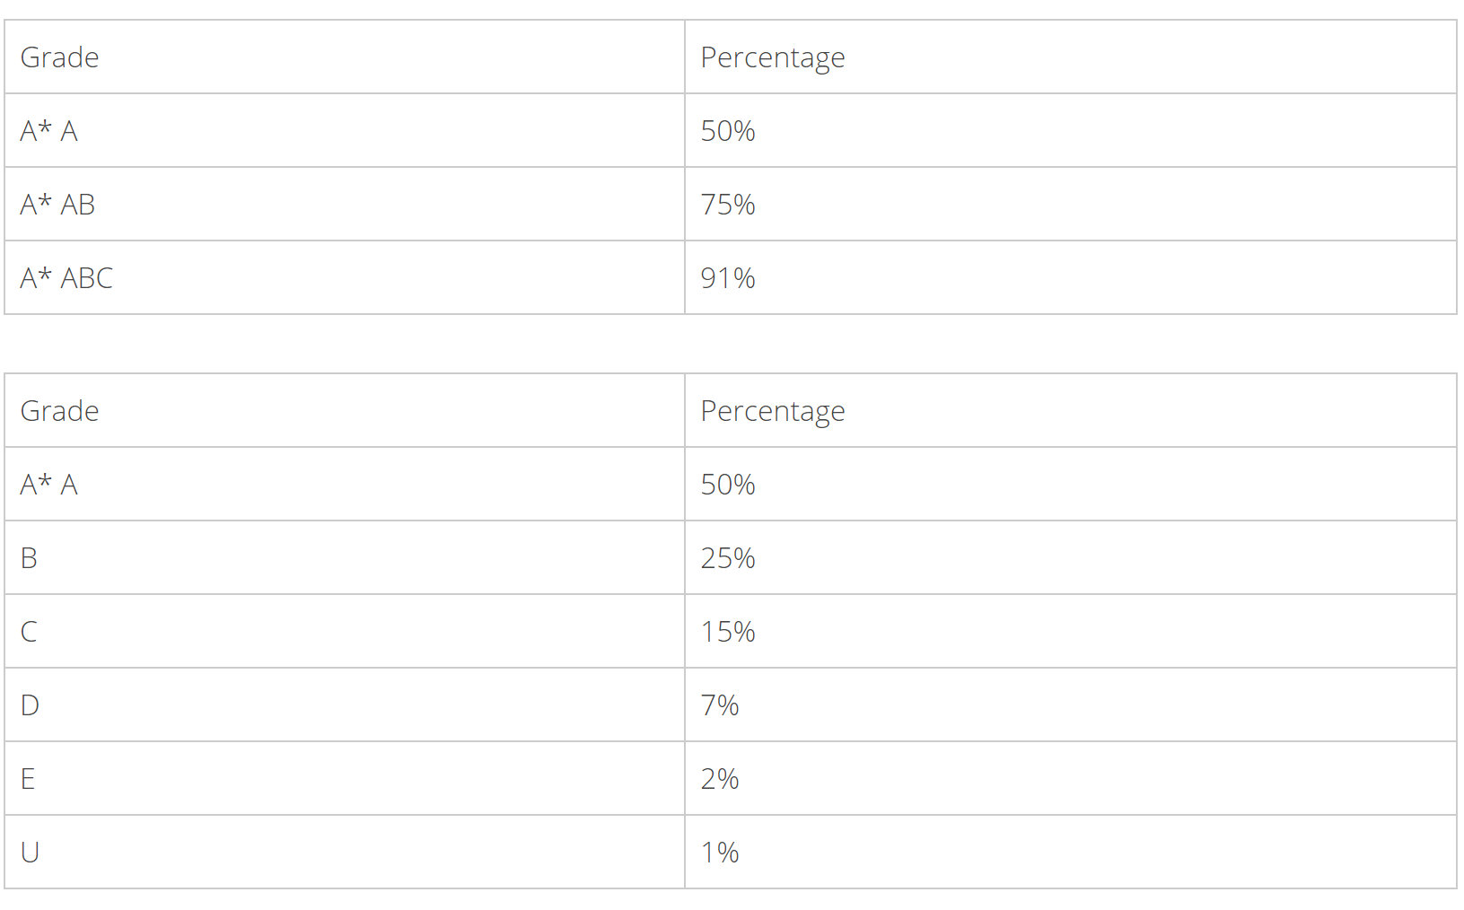Select the 15% percentage cell
The image size is (1464, 910).
pyautogui.click(x=728, y=632)
